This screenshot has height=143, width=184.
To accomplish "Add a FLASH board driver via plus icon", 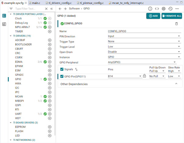I will coord(50,131).
